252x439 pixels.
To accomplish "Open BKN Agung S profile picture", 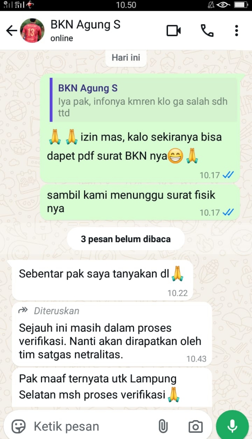I will [x=32, y=30].
